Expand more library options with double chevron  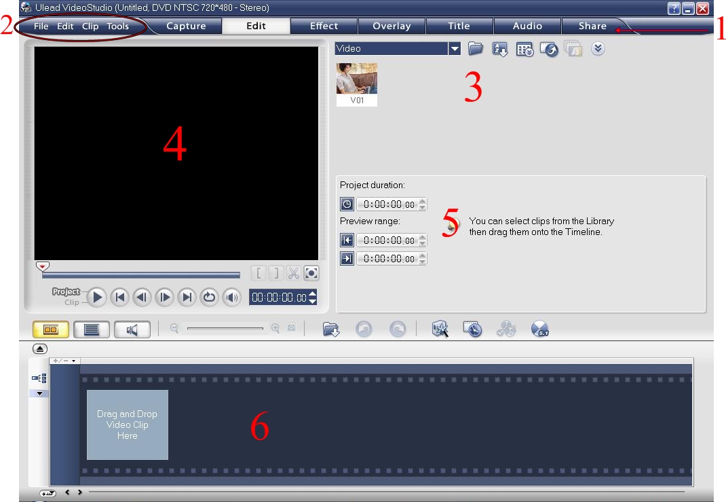point(598,48)
